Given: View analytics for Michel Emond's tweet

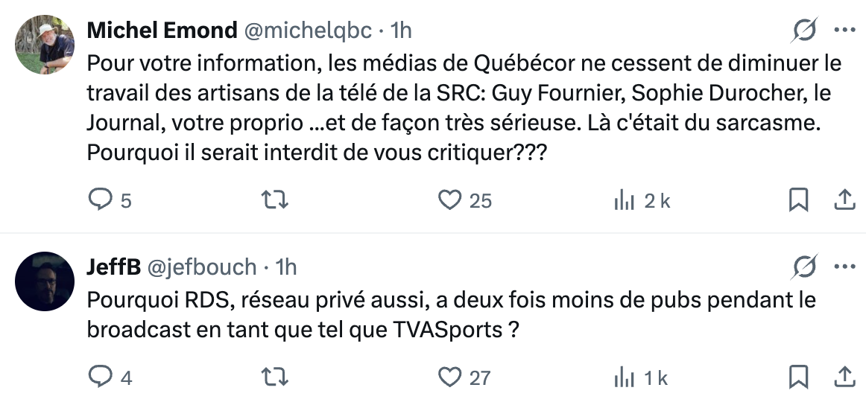Looking at the screenshot, I should (623, 200).
